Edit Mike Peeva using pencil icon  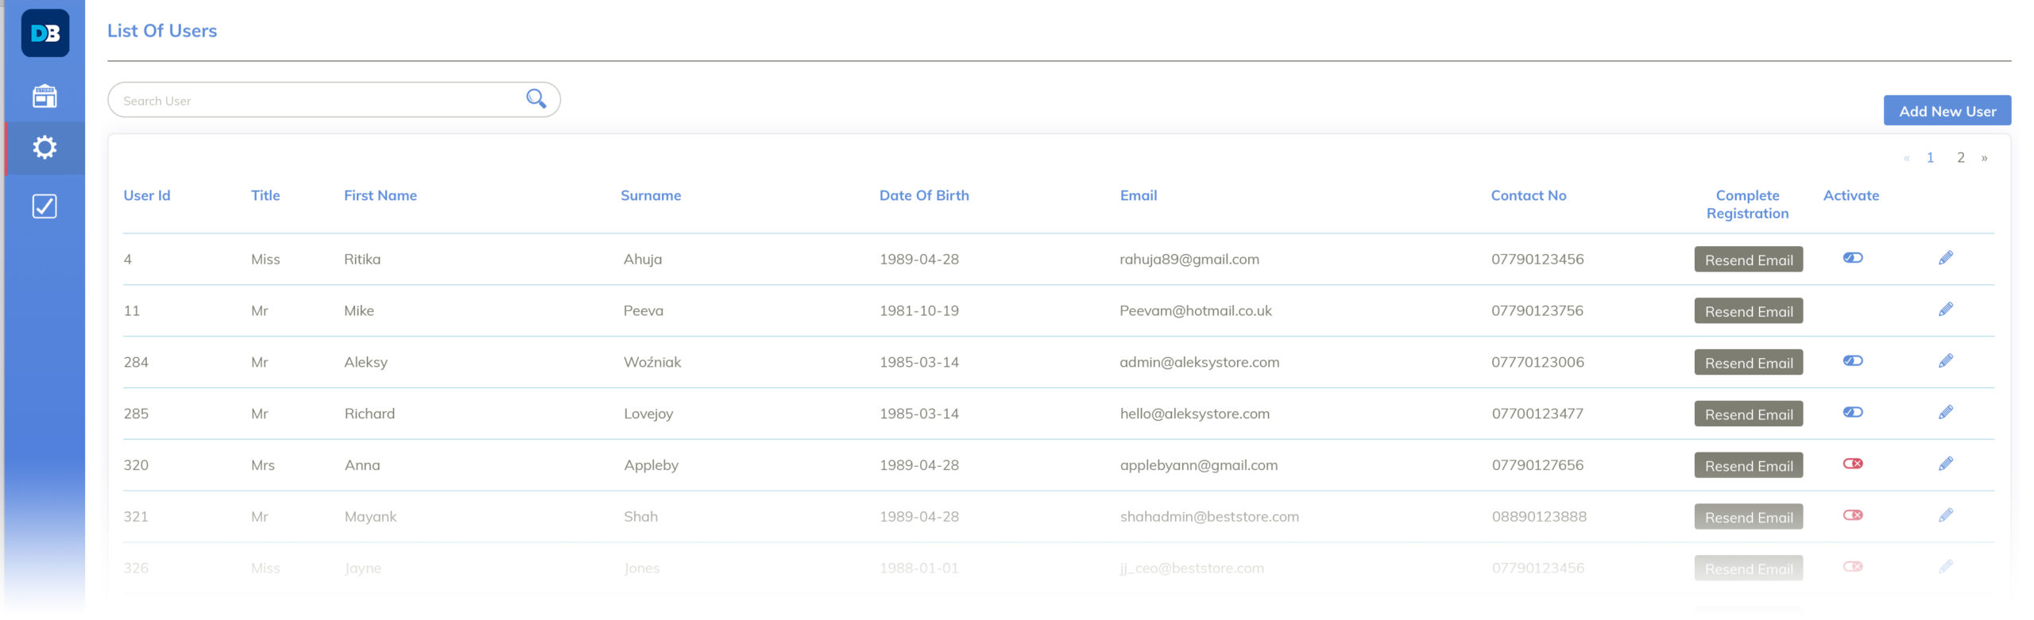click(1945, 310)
